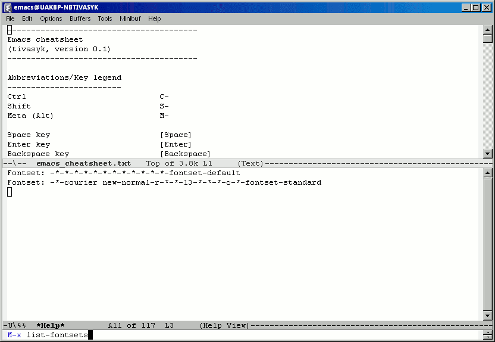Screen dimensions: 495x342
Task: Click the up arrow of the cheatsheet scrollbar
Action: (x=488, y=30)
